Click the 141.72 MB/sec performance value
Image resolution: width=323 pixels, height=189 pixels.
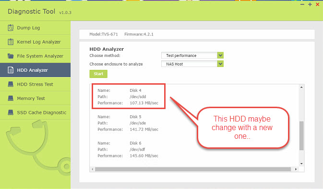point(144,129)
